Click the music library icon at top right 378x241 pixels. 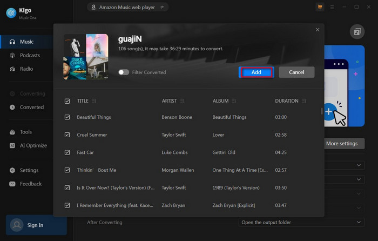357,31
